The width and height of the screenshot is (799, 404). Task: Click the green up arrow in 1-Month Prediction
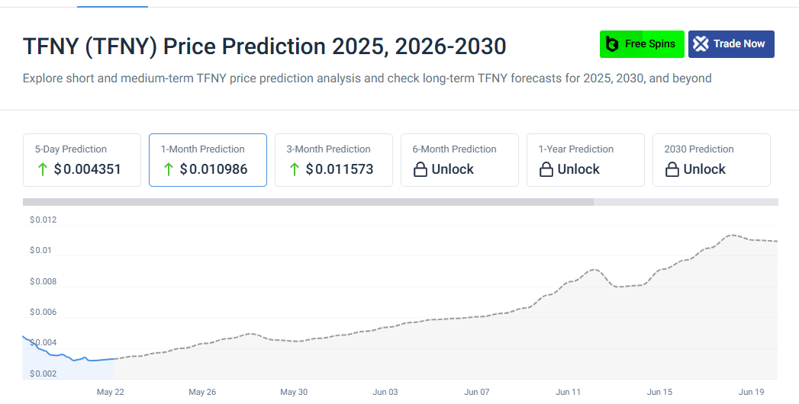click(x=168, y=169)
